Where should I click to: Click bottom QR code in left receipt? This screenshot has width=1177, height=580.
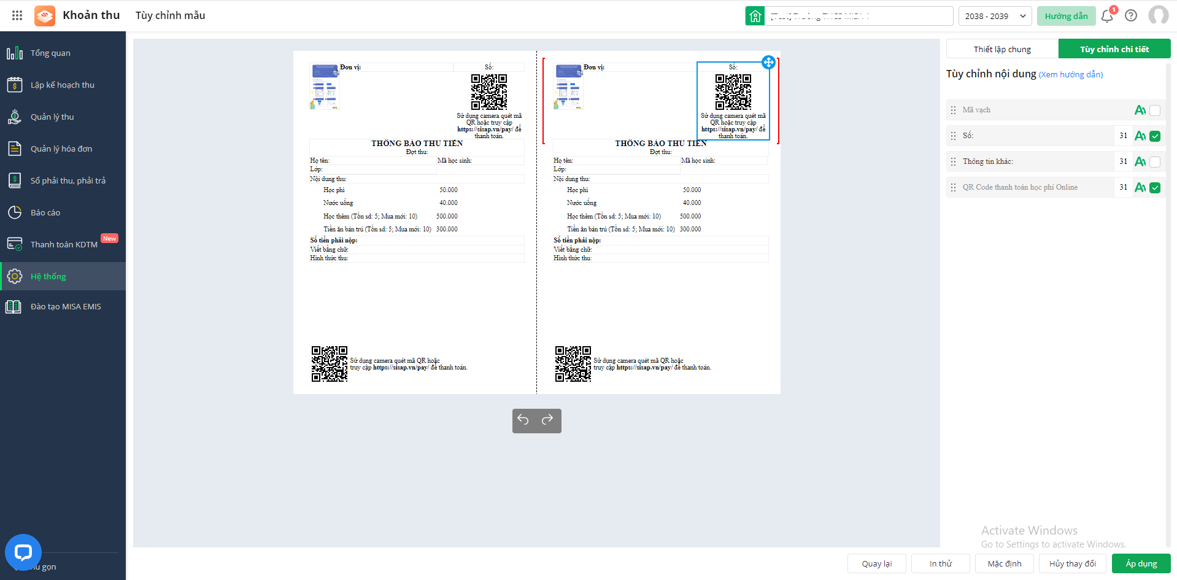click(x=330, y=364)
